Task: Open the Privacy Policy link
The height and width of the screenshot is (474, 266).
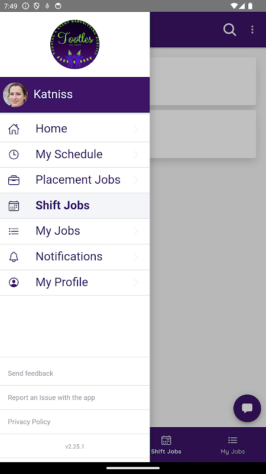Action: [29, 422]
